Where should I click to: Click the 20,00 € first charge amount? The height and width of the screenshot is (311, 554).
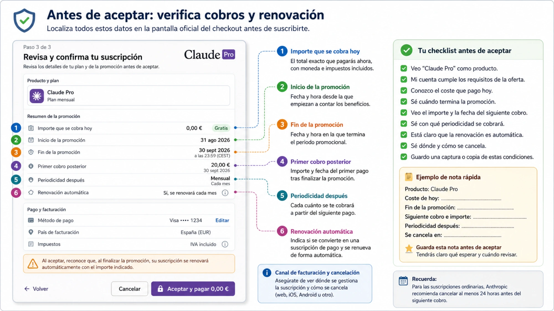point(220,165)
